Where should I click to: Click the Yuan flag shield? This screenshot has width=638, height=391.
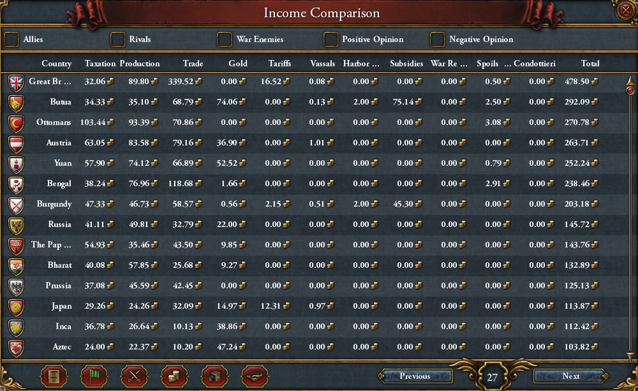(17, 164)
